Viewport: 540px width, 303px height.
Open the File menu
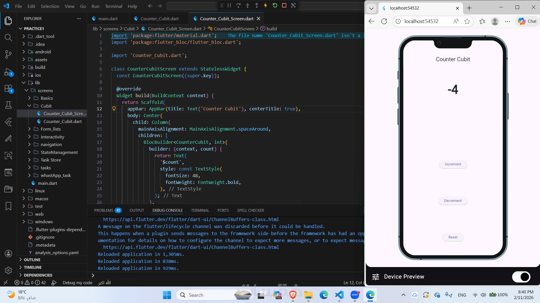click(x=19, y=6)
